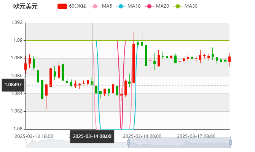Click the right end handle of zoom slider

click(x=231, y=143)
